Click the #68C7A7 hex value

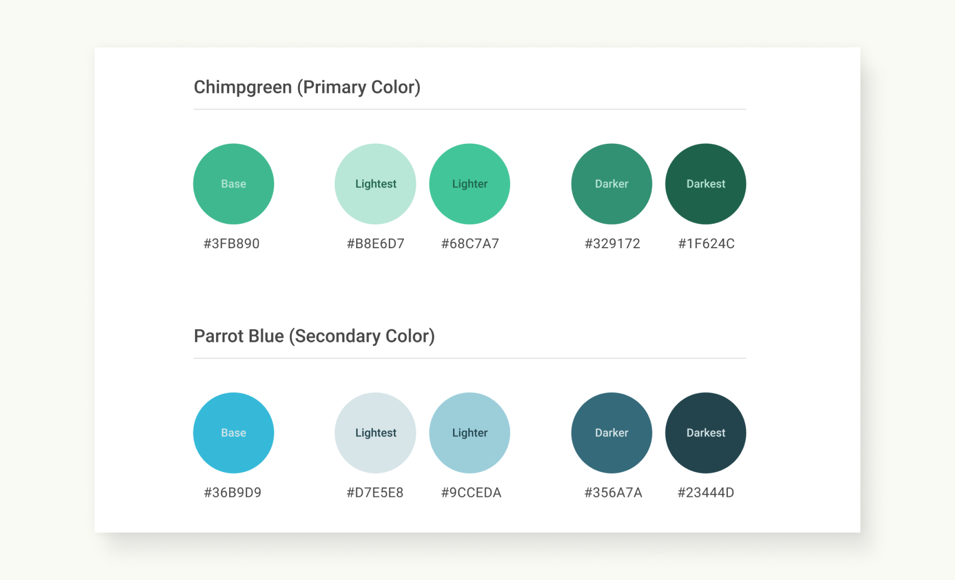pyautogui.click(x=470, y=244)
